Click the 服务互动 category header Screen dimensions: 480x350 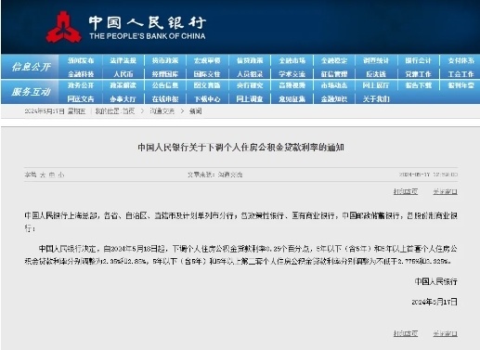pos(31,92)
